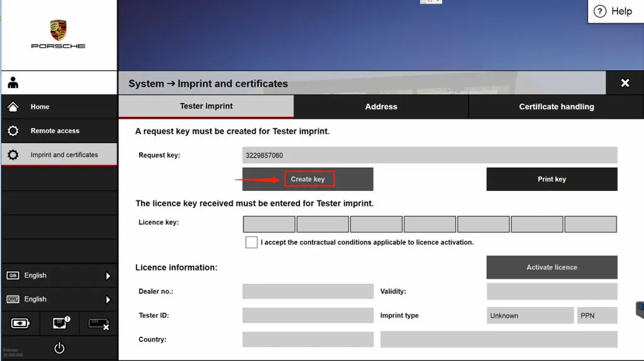The width and height of the screenshot is (644, 361).
Task: Click the network connection warning icon
Action: point(59,323)
